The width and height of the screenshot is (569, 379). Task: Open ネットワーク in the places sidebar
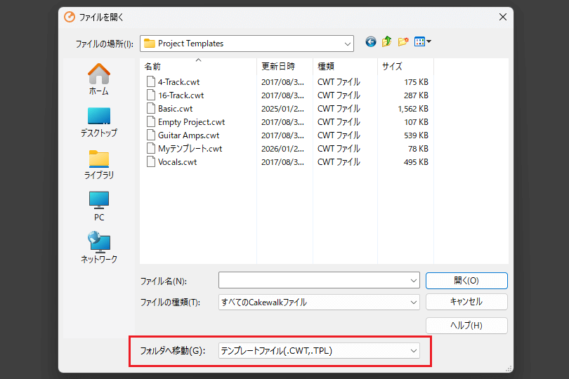point(98,248)
